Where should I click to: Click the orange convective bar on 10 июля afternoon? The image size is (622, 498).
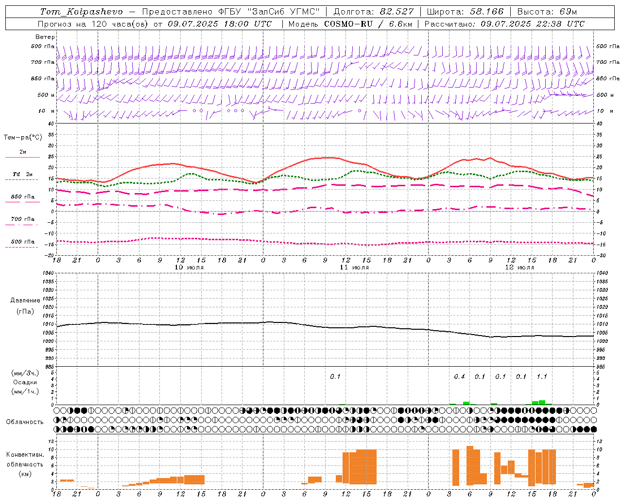click(x=194, y=480)
